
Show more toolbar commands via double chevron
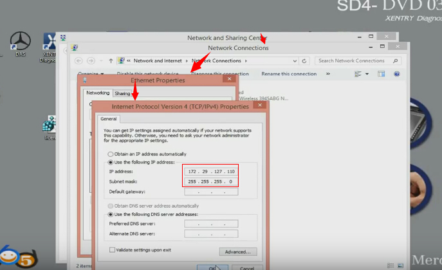[328, 75]
